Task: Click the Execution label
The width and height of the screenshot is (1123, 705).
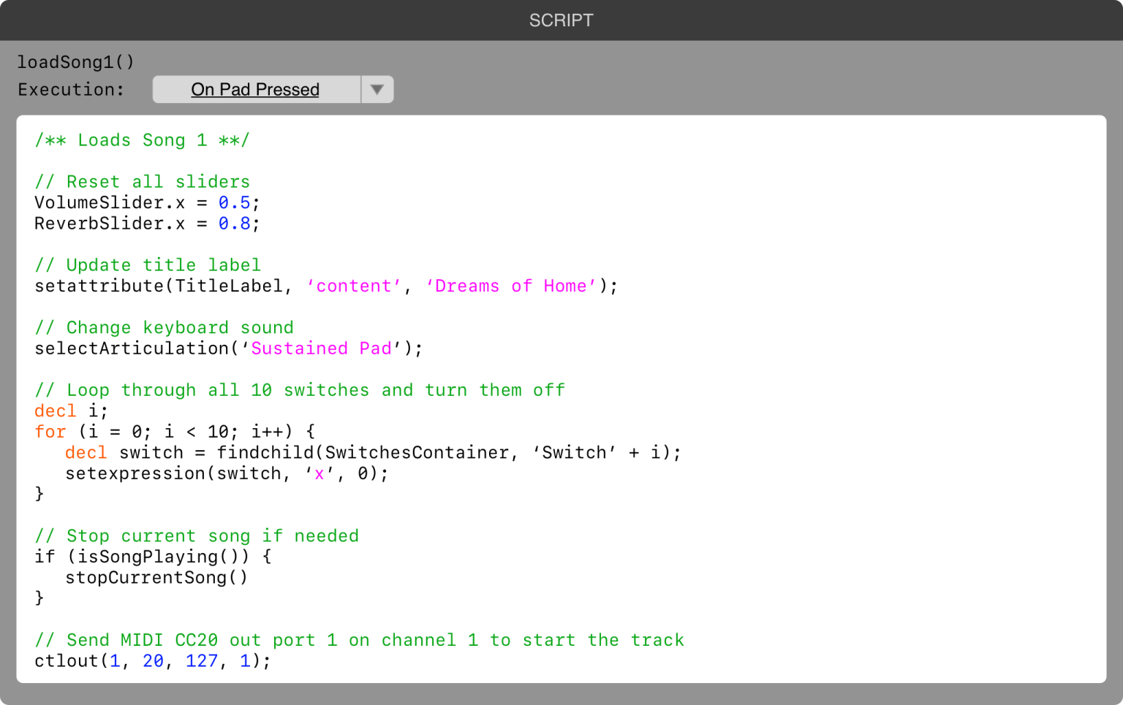Action: (x=71, y=90)
